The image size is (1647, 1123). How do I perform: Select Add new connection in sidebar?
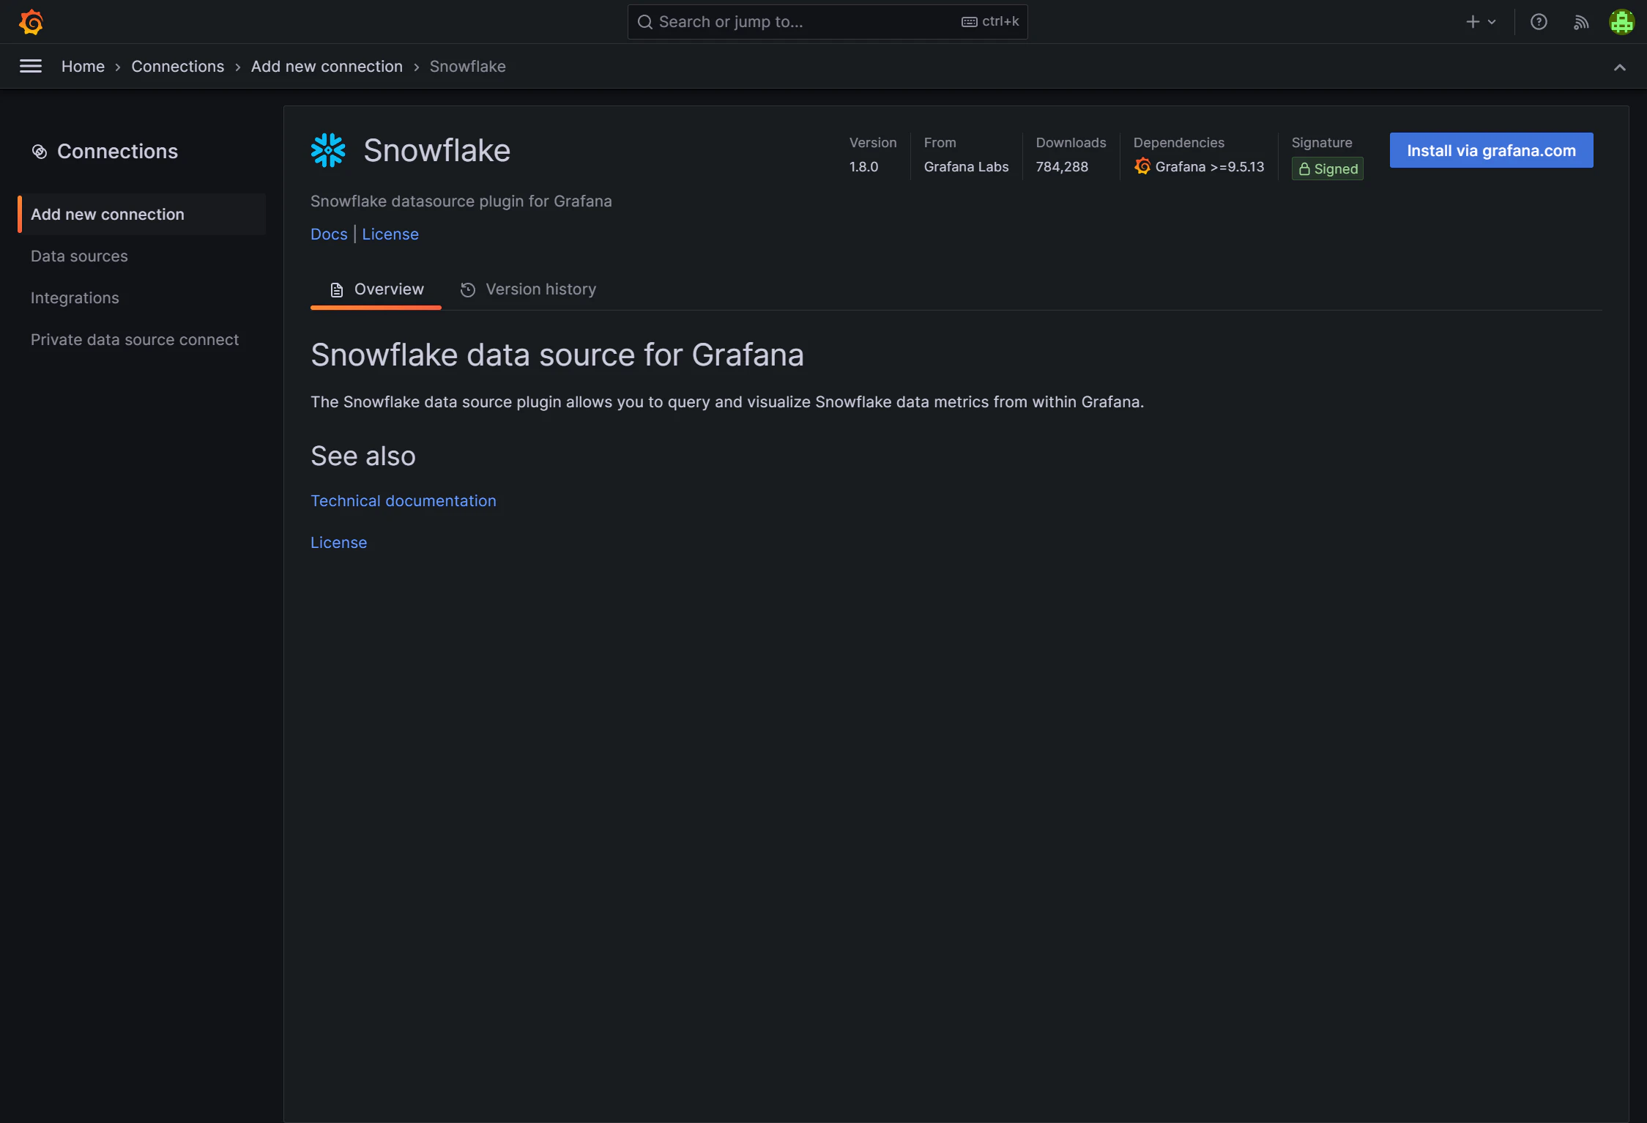[142, 215]
